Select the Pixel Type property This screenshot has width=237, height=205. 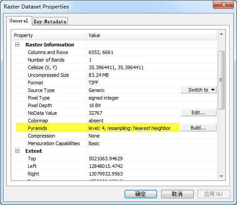tap(39, 98)
